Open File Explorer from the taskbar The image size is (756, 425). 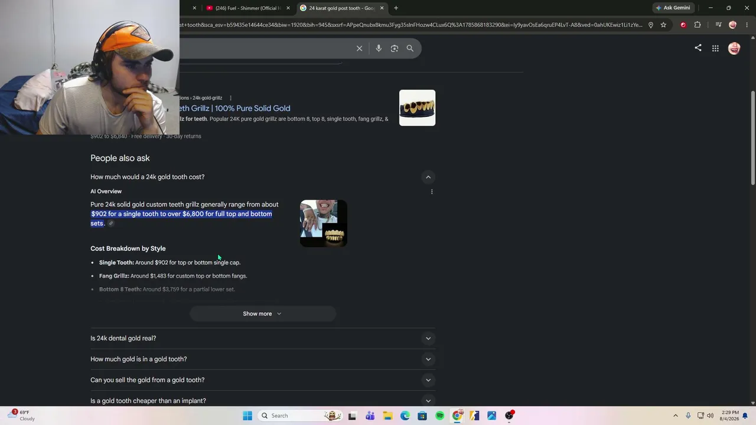click(387, 416)
